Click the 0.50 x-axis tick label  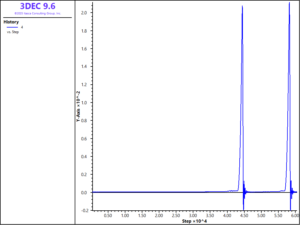coord(108,216)
